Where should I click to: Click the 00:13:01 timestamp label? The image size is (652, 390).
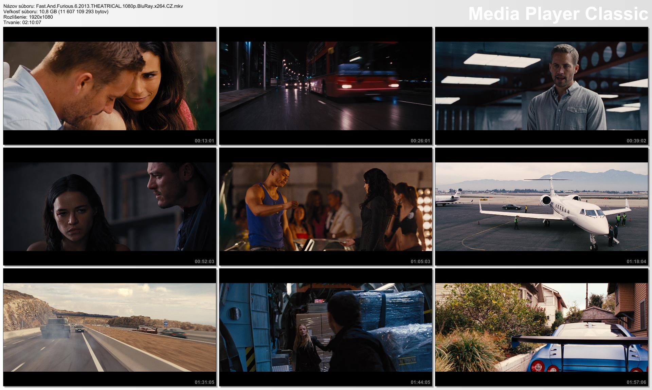tap(204, 141)
